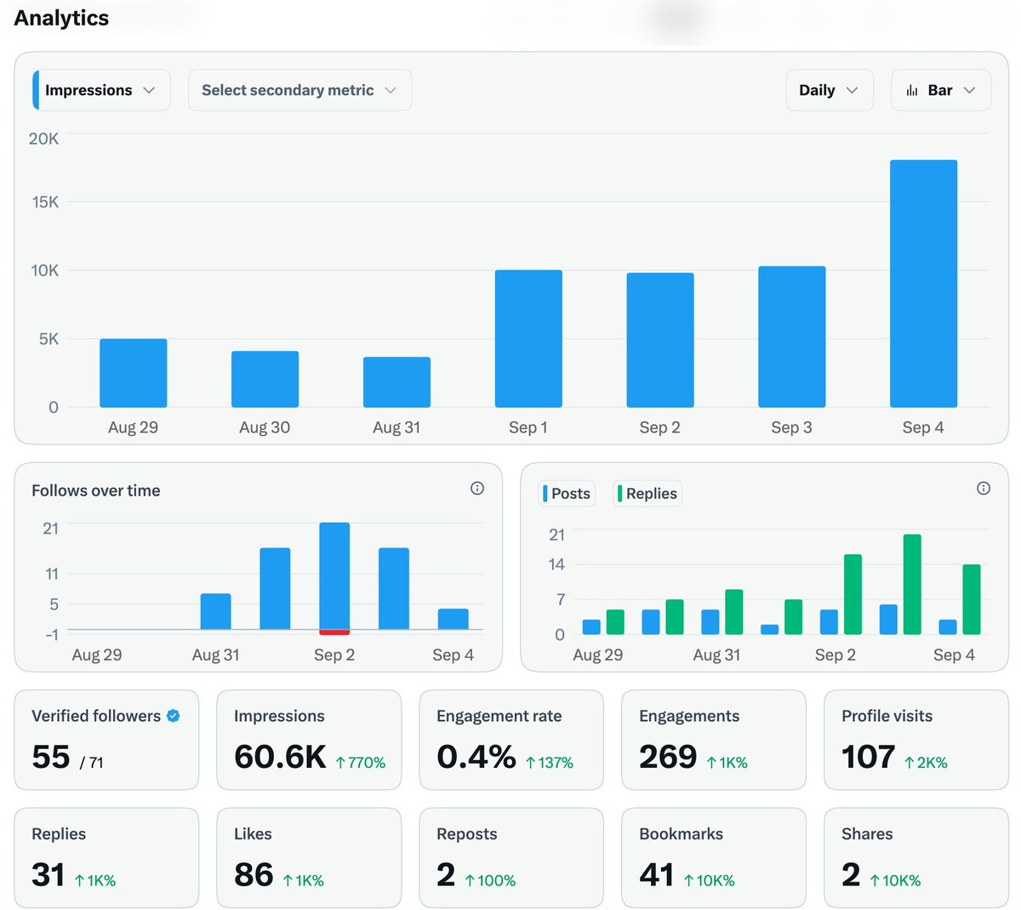This screenshot has height=910, width=1021.
Task: Open the Verified followers stat card
Action: tap(106, 740)
